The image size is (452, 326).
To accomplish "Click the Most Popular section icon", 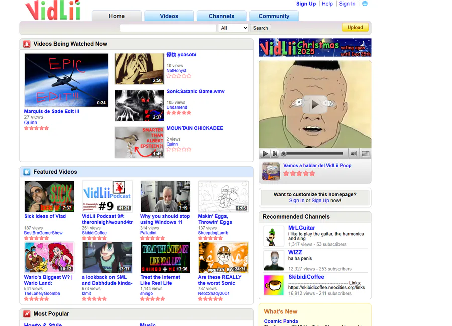I will tap(27, 314).
